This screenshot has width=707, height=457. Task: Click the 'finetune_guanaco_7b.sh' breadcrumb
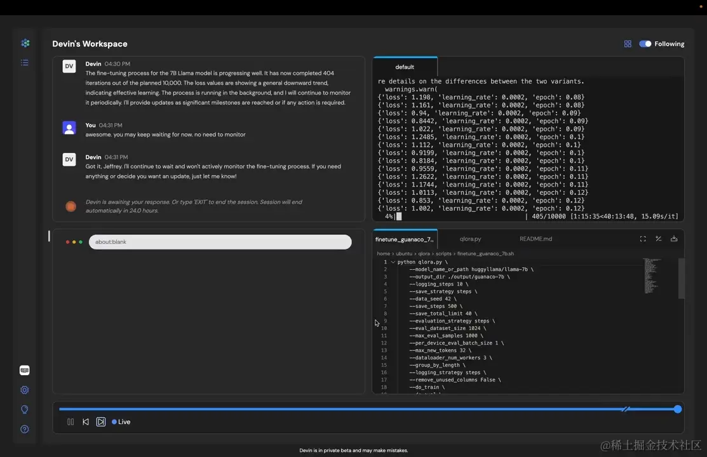click(x=485, y=254)
